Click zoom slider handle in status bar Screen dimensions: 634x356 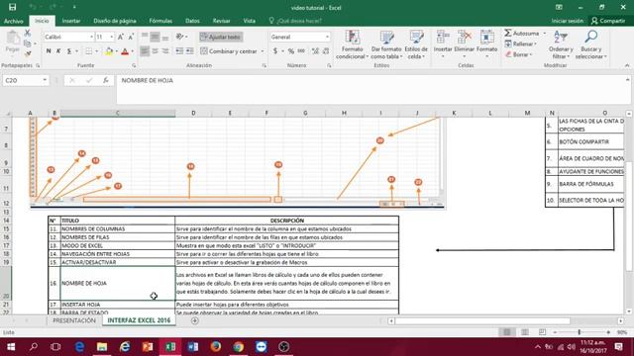point(579,332)
